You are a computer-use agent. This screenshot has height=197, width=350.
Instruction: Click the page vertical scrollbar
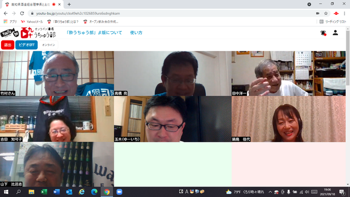click(348, 58)
